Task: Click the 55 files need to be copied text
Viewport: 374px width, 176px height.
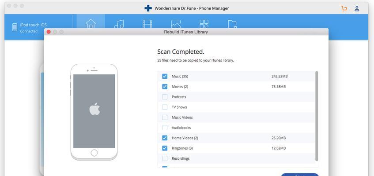Action: 196,60
